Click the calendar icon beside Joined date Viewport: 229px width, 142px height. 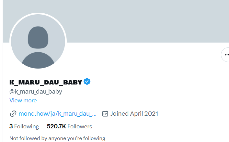[105, 114]
